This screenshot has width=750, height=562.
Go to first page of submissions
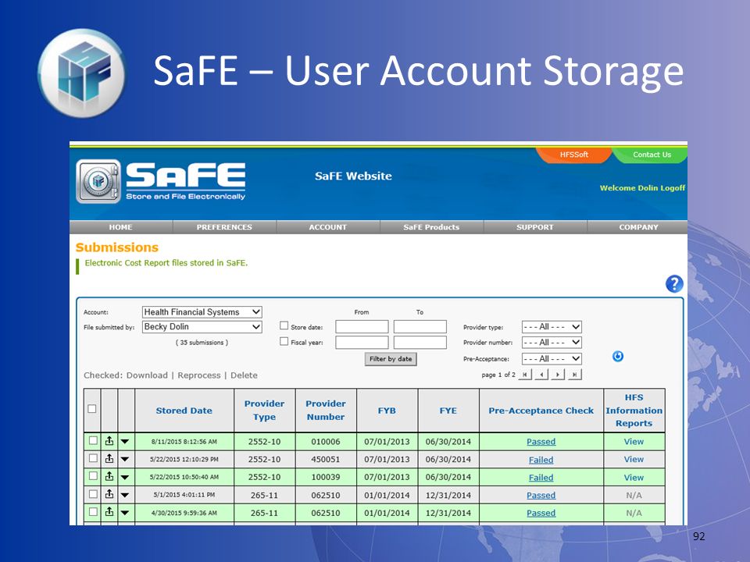[x=525, y=375]
